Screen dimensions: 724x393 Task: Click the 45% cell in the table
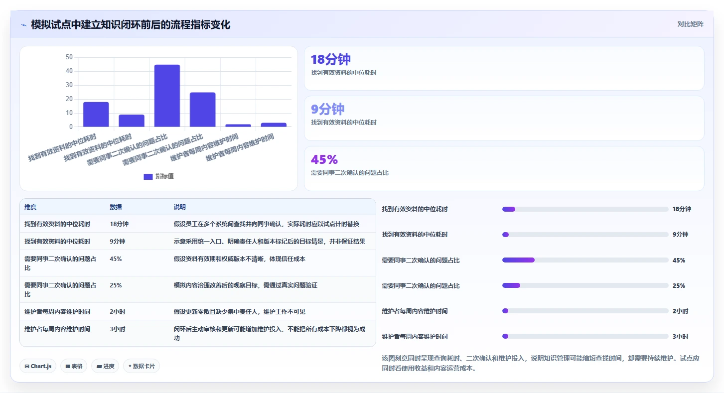point(116,259)
